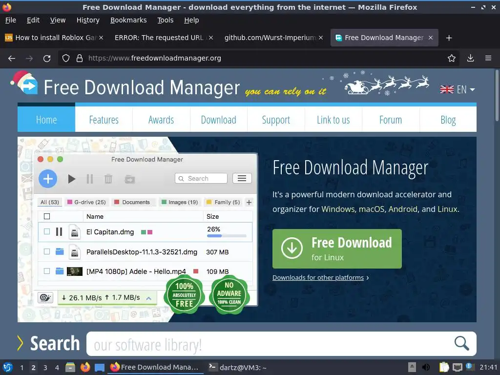Viewport: 500px width, 375px height.
Task: Click the blue add download plus button
Action: (48, 179)
